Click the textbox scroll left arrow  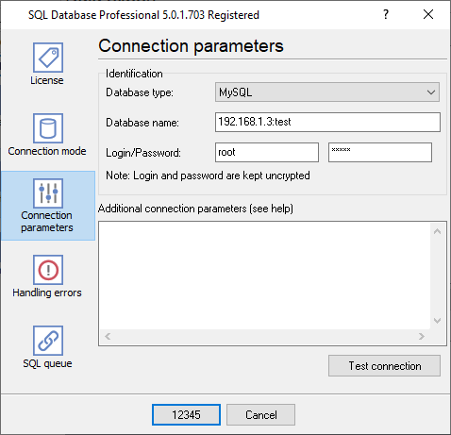(108, 337)
